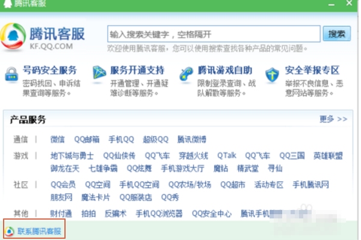Select QQ邮箱 product link

click(87, 139)
